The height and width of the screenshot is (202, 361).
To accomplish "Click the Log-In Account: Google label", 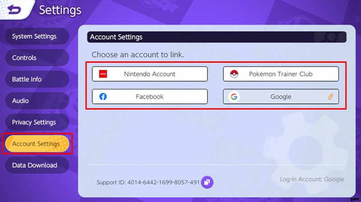I will [312, 179].
